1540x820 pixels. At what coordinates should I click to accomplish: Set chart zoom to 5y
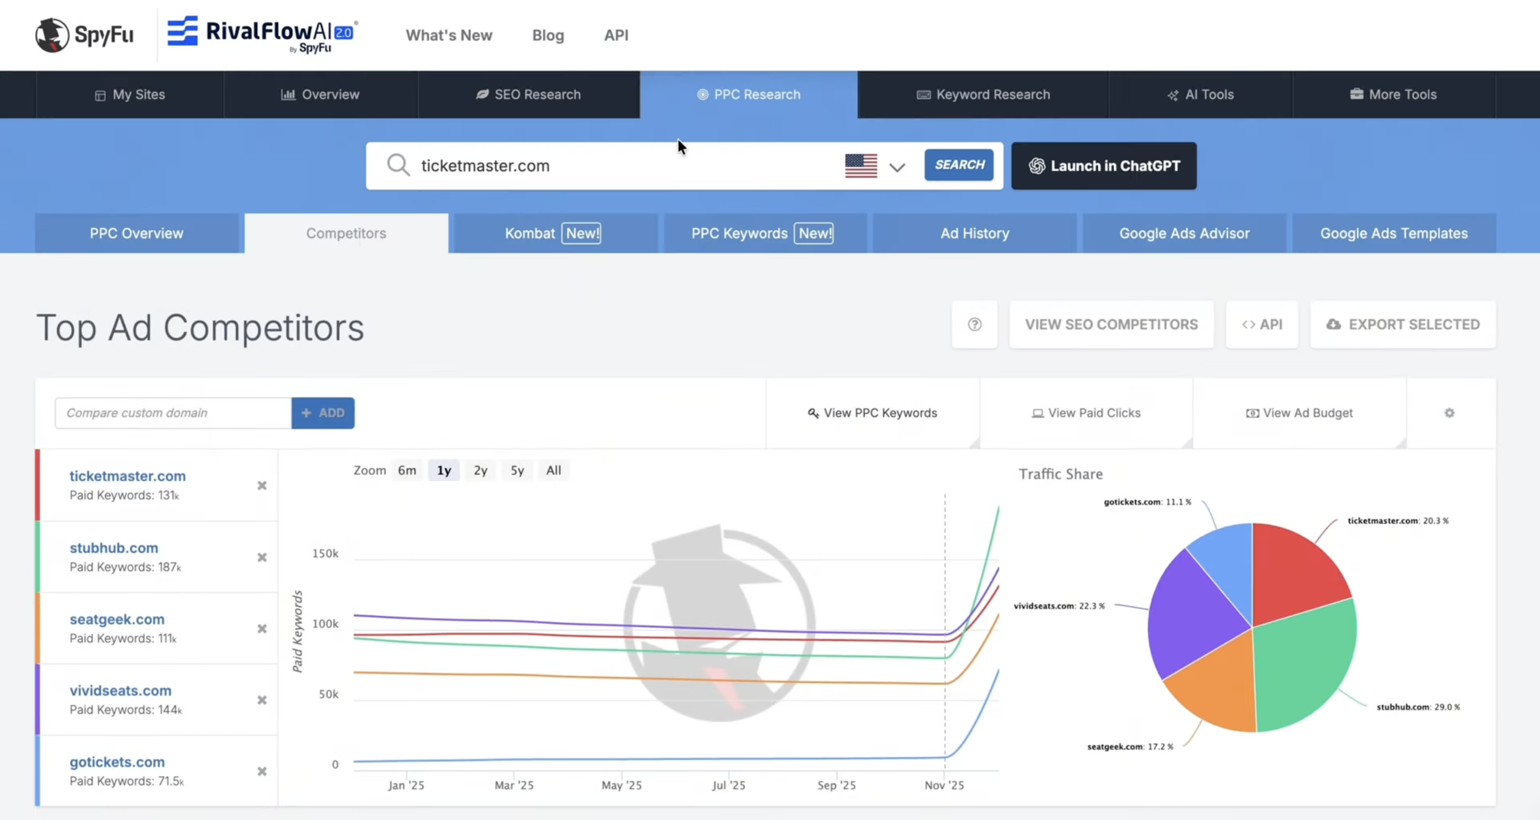(517, 470)
